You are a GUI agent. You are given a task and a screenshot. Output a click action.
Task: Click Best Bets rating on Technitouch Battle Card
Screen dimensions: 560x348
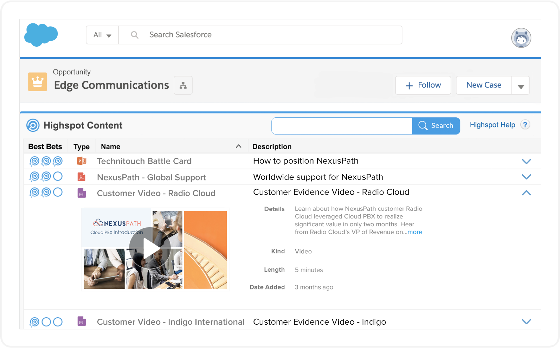click(x=46, y=161)
